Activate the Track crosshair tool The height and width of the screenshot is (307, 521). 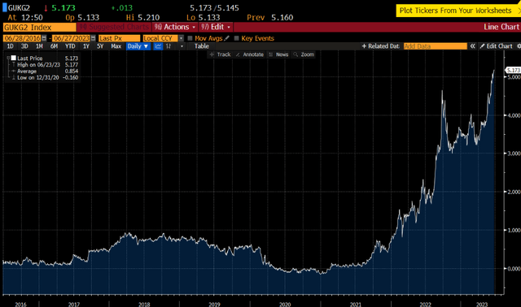[220, 54]
